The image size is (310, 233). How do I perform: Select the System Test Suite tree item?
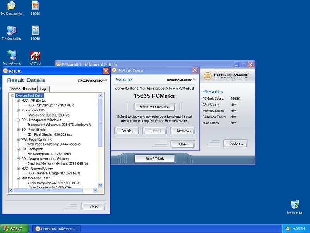coord(29,96)
